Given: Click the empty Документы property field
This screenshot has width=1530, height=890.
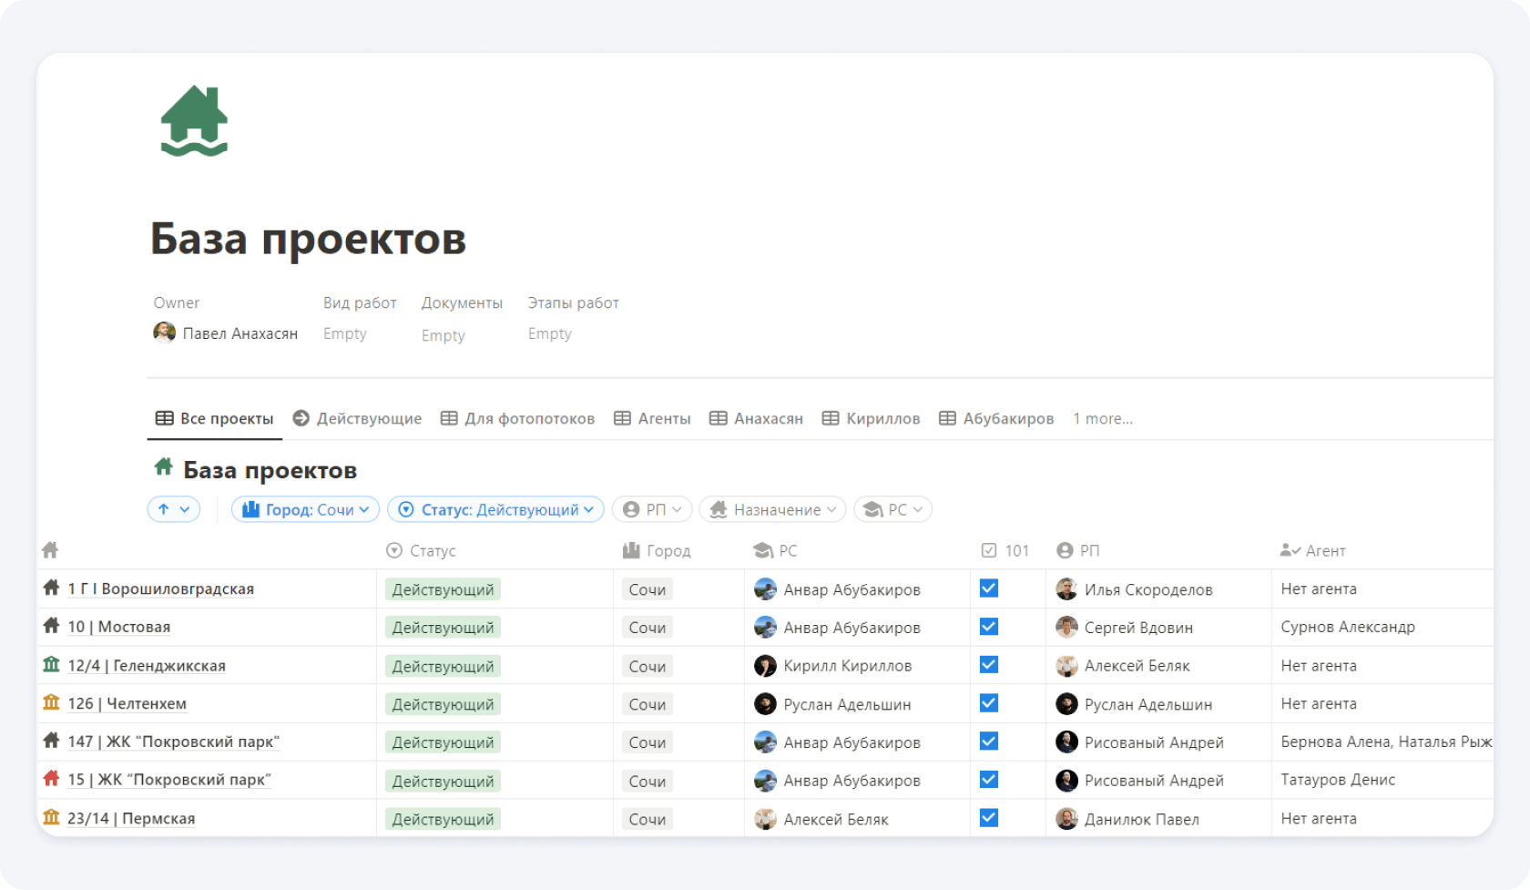Looking at the screenshot, I should [x=444, y=335].
